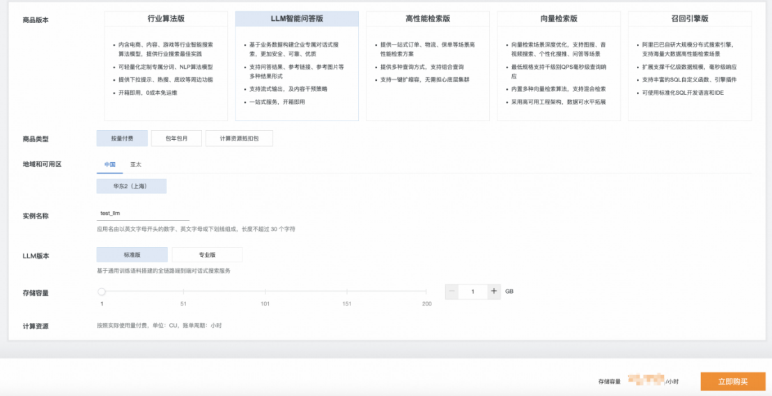Image resolution: width=772 pixels, height=396 pixels.
Task: Select the 高性能检索版 product edition card
Action: click(428, 66)
